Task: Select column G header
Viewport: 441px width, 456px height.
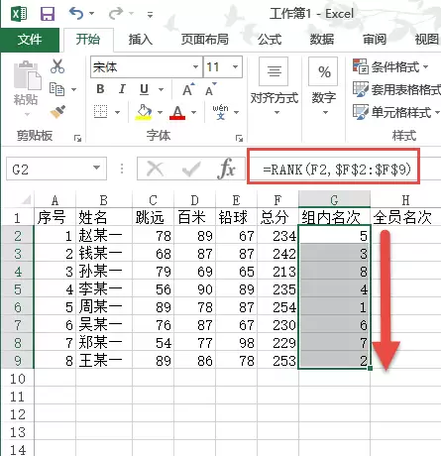Action: pos(334,199)
